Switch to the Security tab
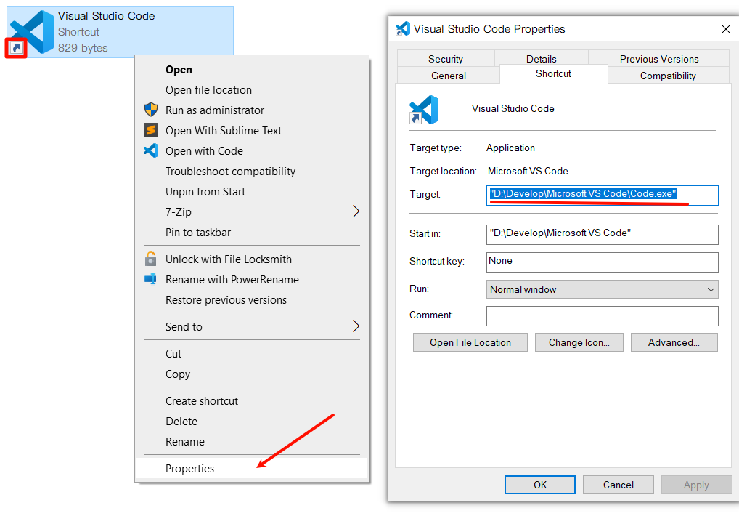The width and height of the screenshot is (739, 516). click(x=446, y=59)
